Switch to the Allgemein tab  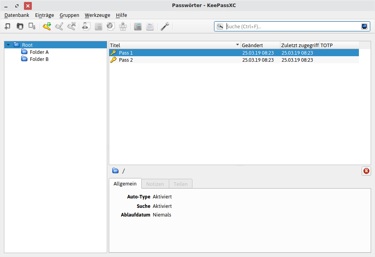pyautogui.click(x=125, y=184)
